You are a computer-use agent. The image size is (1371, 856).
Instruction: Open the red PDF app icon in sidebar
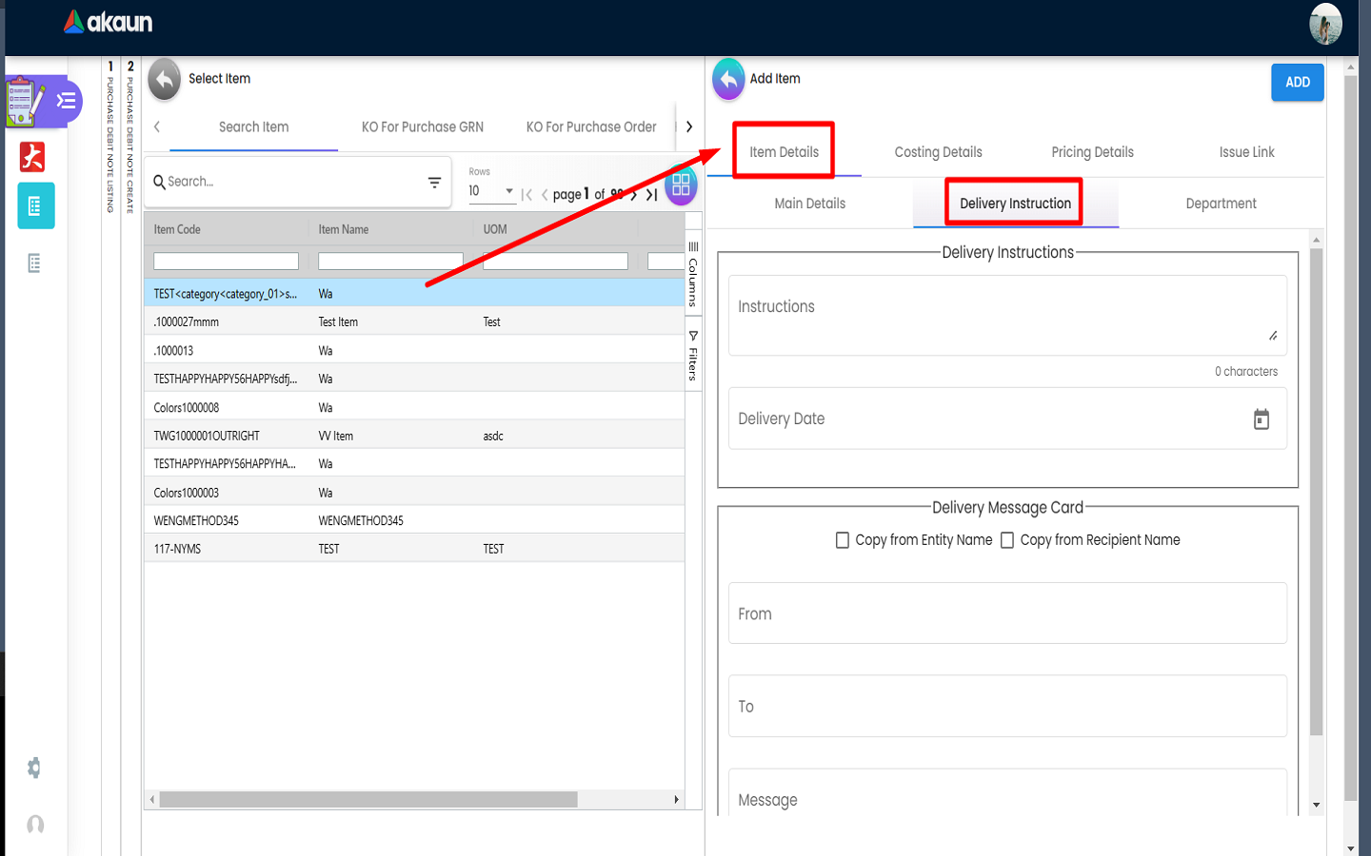tap(33, 156)
